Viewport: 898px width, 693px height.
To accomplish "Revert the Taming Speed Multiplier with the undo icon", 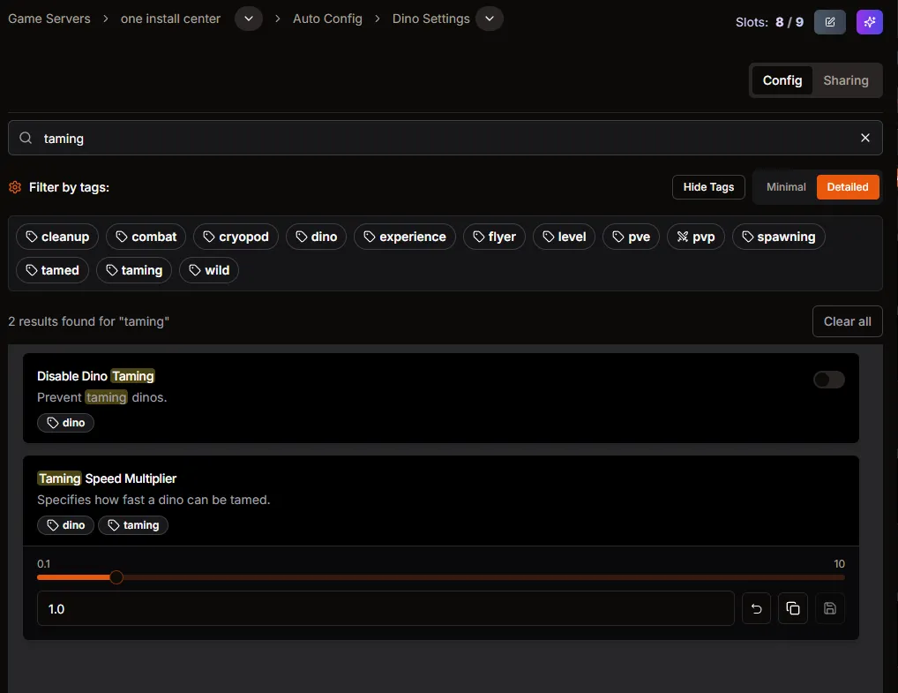I will tap(756, 608).
